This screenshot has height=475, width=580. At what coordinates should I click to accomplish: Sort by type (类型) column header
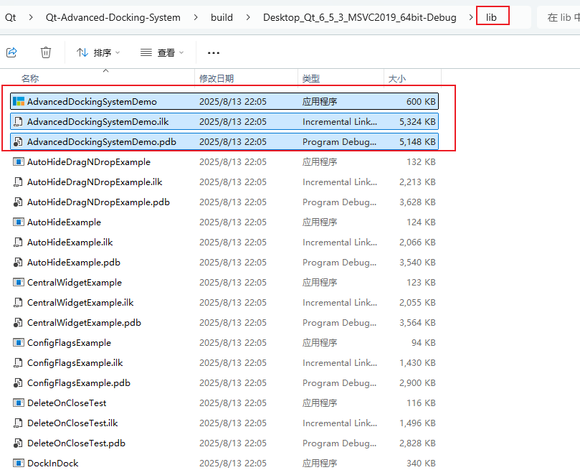[310, 78]
